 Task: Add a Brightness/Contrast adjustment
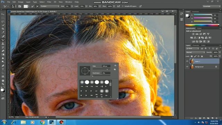tap(193, 34)
